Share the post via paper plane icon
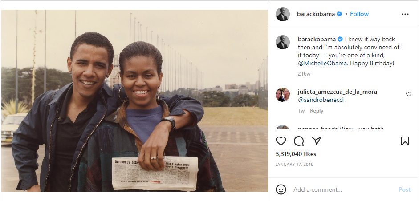Viewport: 419px width, 201px height. tap(317, 141)
